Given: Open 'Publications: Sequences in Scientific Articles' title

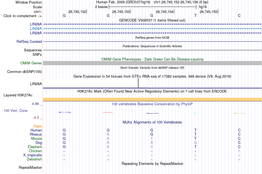Looking at the screenshot, I should (x=152, y=46).
